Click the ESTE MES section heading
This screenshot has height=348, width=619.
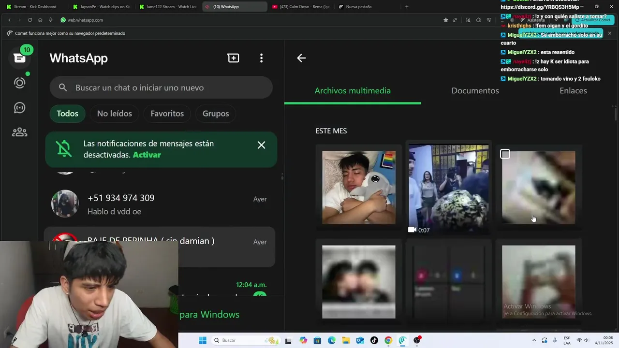point(331,131)
